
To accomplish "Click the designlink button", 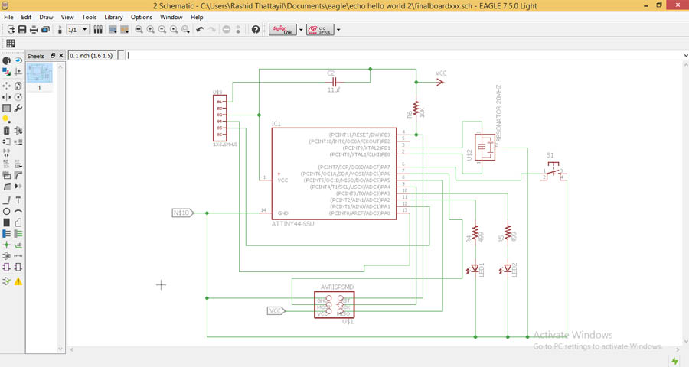I will pyautogui.click(x=282, y=29).
